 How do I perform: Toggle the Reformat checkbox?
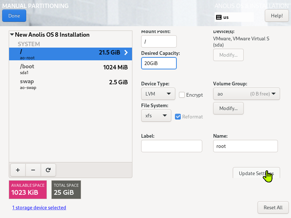click(x=178, y=117)
